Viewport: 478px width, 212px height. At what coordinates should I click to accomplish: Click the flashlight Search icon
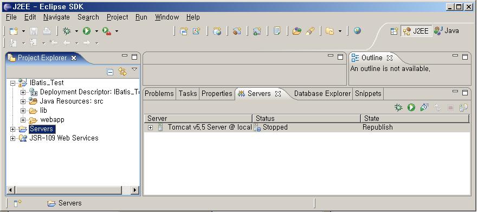[x=310, y=31]
